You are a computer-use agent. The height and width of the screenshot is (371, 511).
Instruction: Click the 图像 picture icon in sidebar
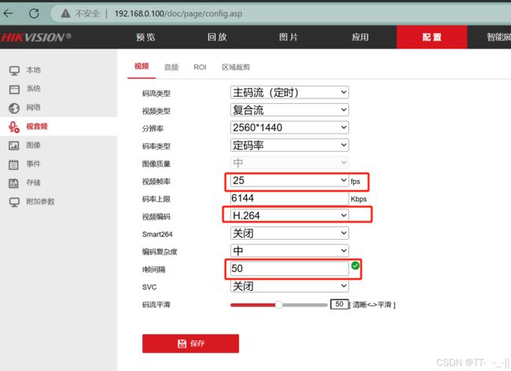pos(13,145)
